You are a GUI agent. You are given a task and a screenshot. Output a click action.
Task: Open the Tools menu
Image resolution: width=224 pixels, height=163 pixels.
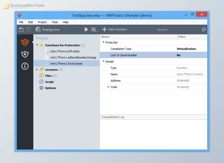[x=55, y=22]
